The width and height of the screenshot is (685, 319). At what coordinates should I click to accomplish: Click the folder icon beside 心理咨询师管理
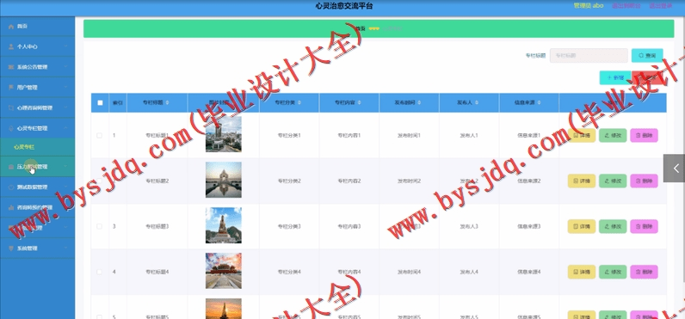(x=11, y=107)
